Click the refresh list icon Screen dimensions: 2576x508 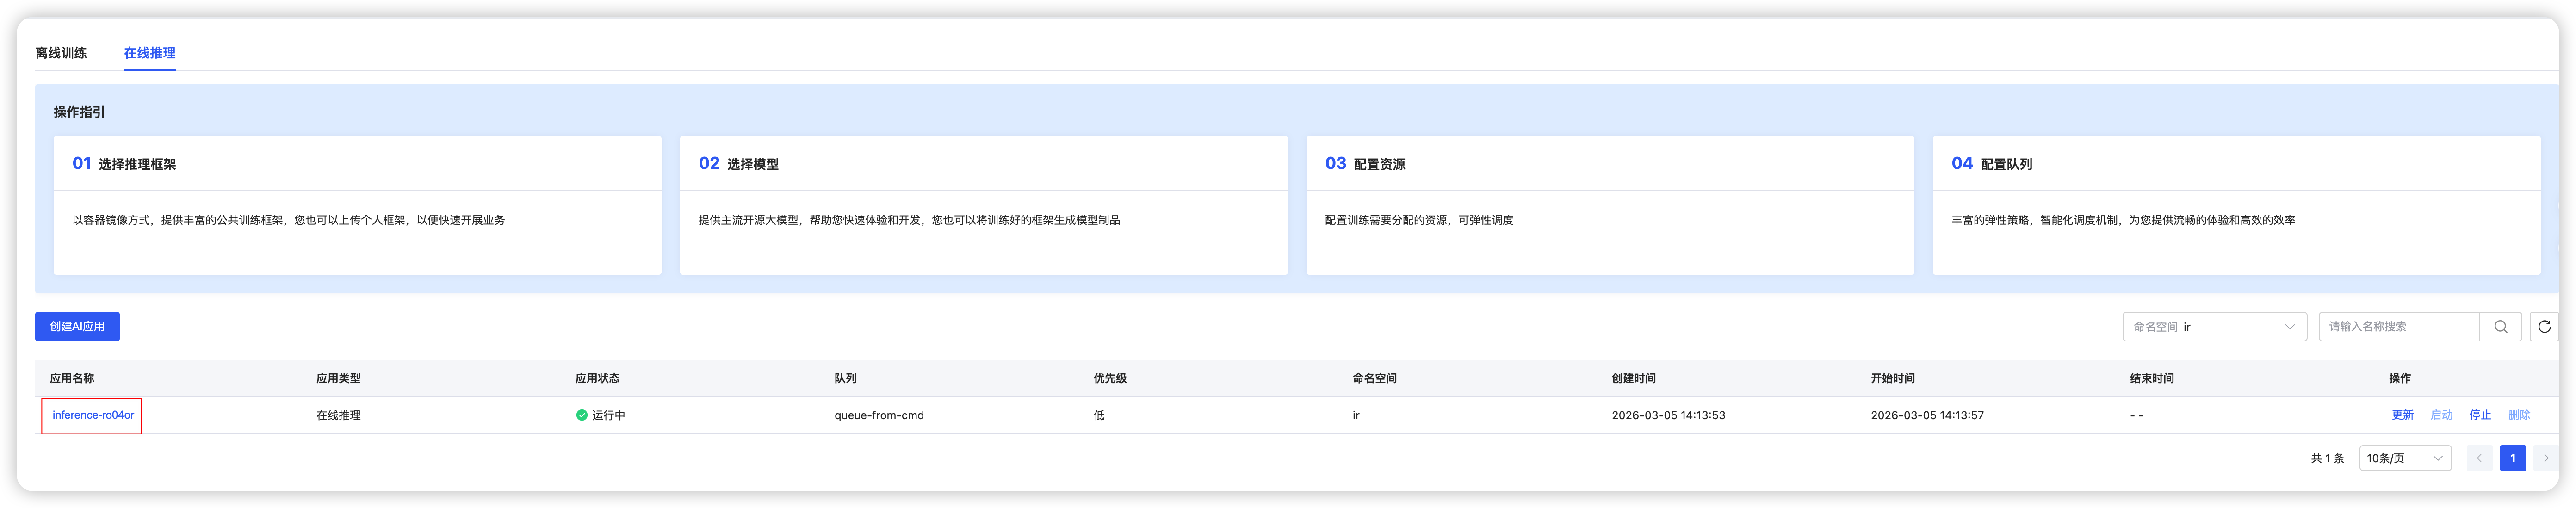(2544, 326)
